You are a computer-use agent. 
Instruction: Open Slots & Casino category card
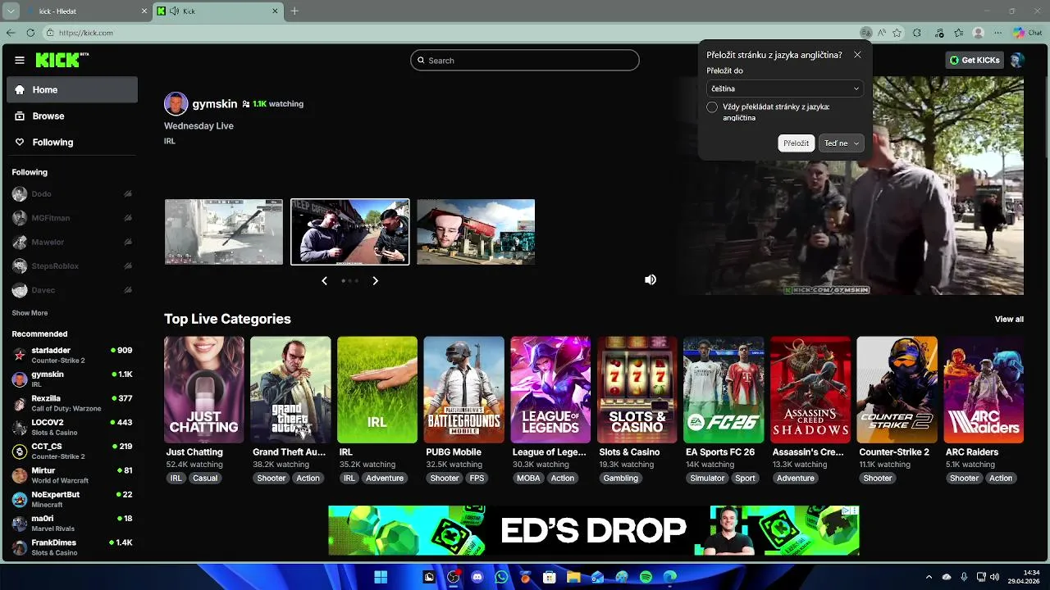pos(637,390)
